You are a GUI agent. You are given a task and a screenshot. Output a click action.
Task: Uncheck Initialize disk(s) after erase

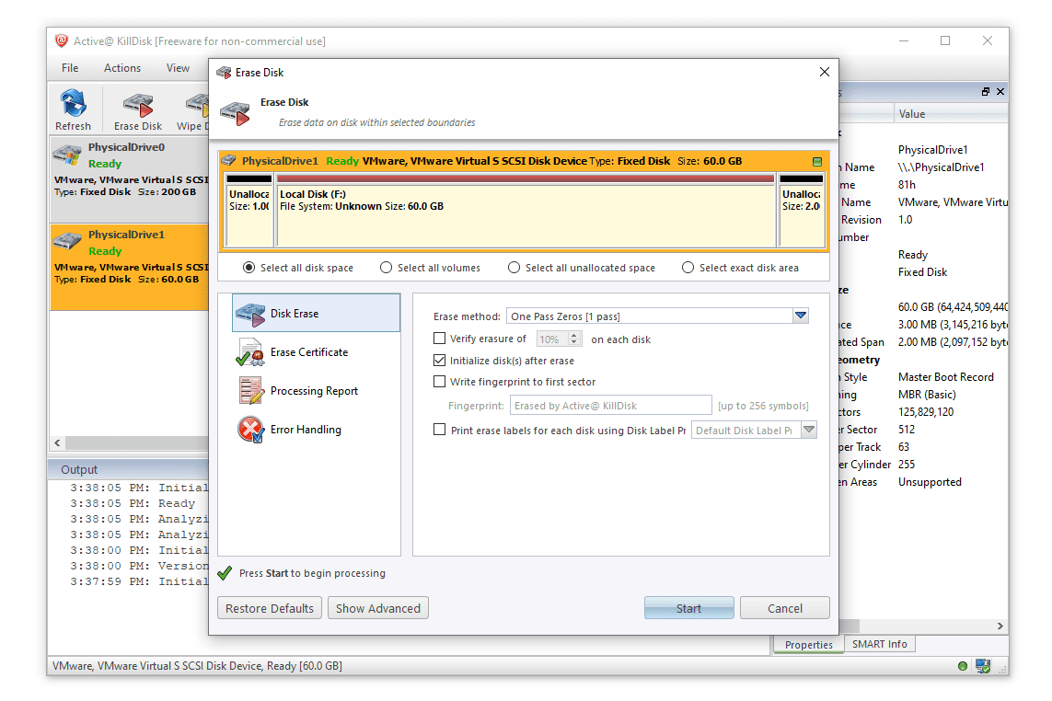[x=440, y=361]
